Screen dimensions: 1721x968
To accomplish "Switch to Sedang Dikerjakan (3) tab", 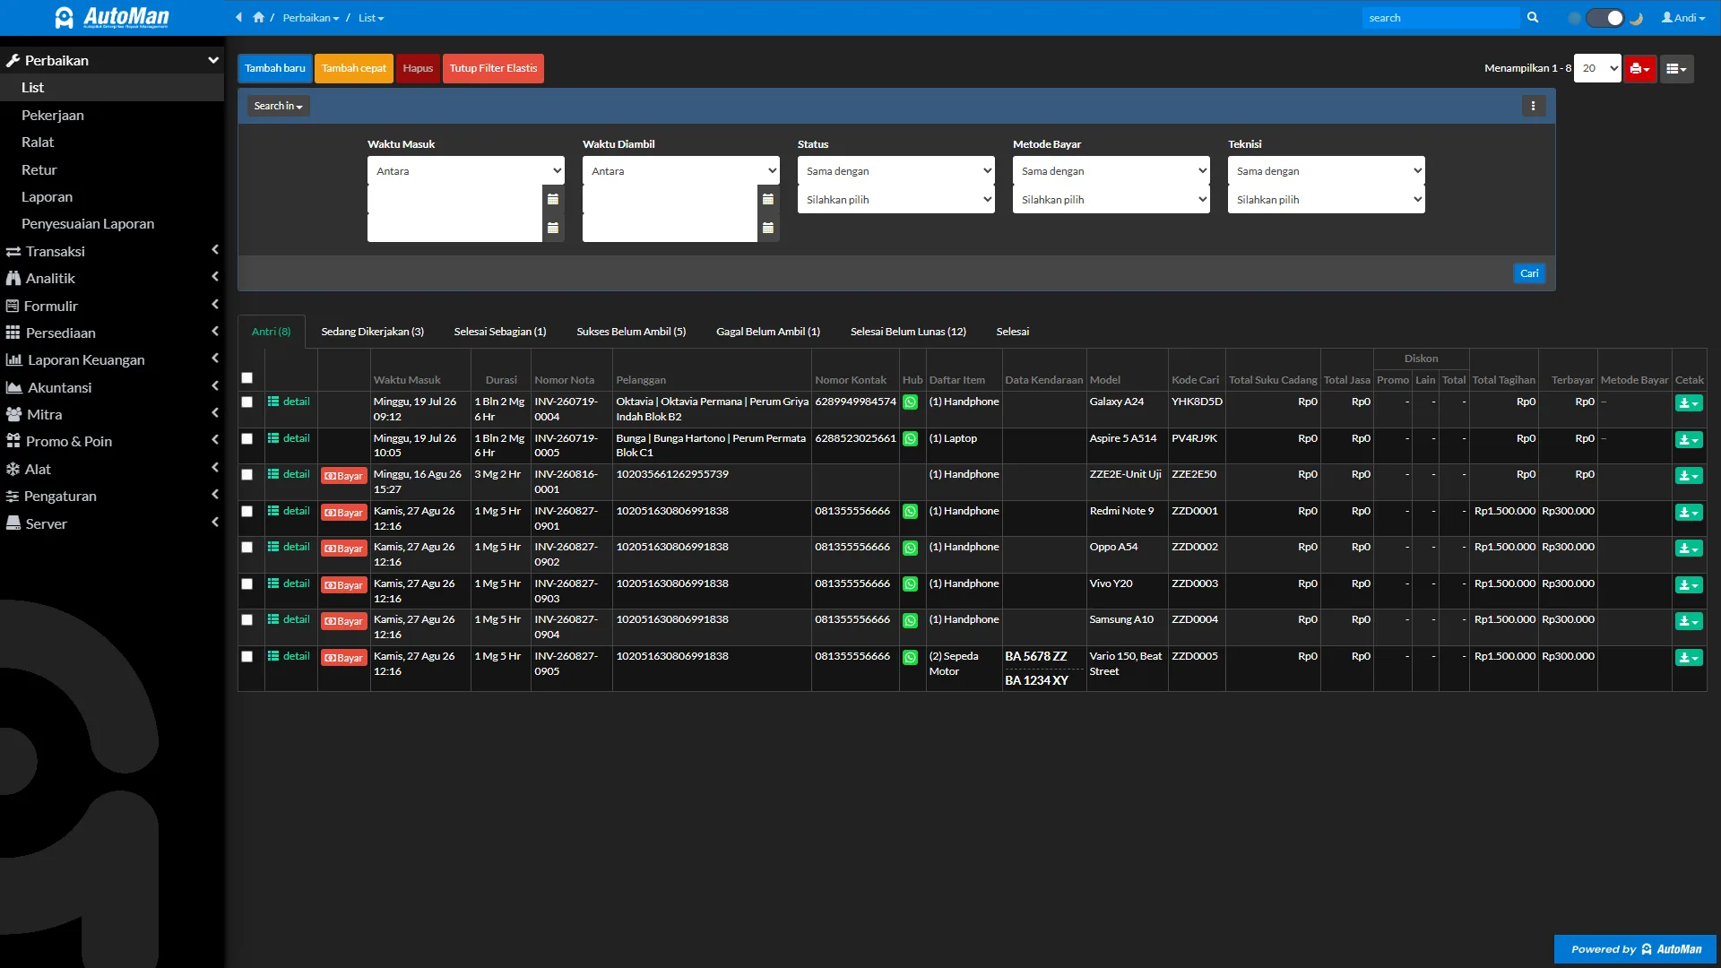I will (373, 332).
